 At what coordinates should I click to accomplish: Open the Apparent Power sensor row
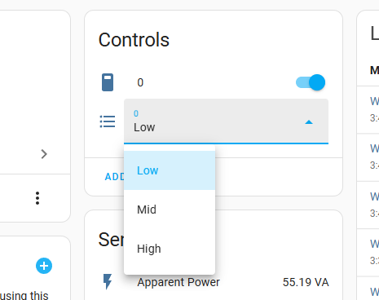[x=214, y=282]
